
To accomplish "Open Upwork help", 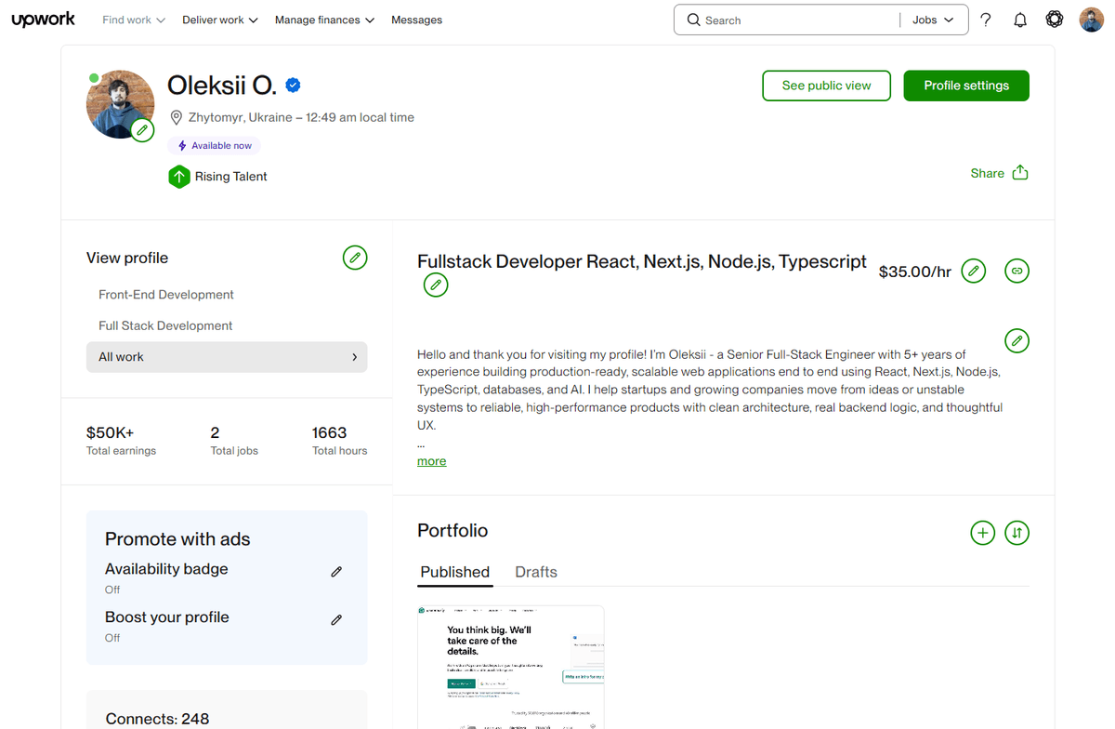I will [985, 19].
